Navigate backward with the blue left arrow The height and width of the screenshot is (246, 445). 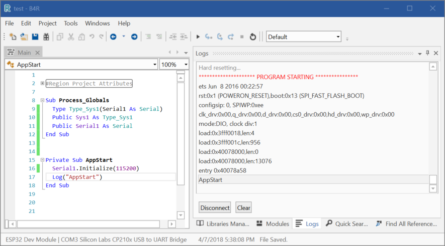point(113,37)
